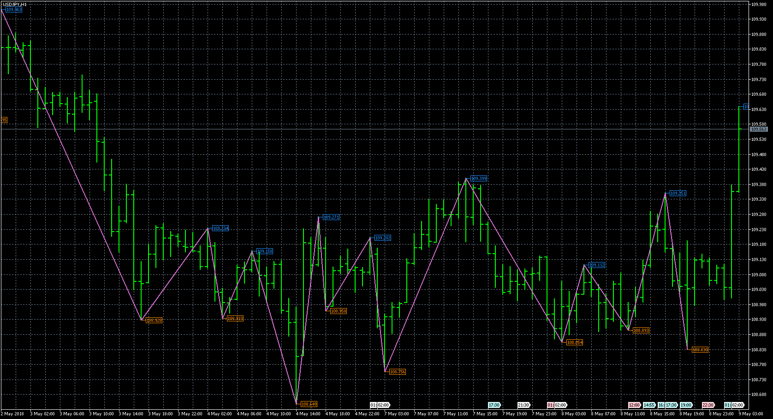This screenshot has height=419, width=773.
Task: Click the 109.234 blue price label
Action: pyautogui.click(x=220, y=228)
